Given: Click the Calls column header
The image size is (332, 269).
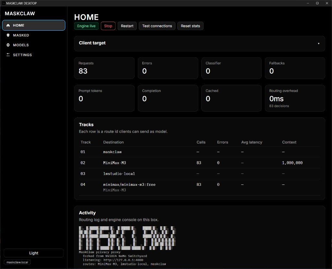Looking at the screenshot, I should pos(201,142).
